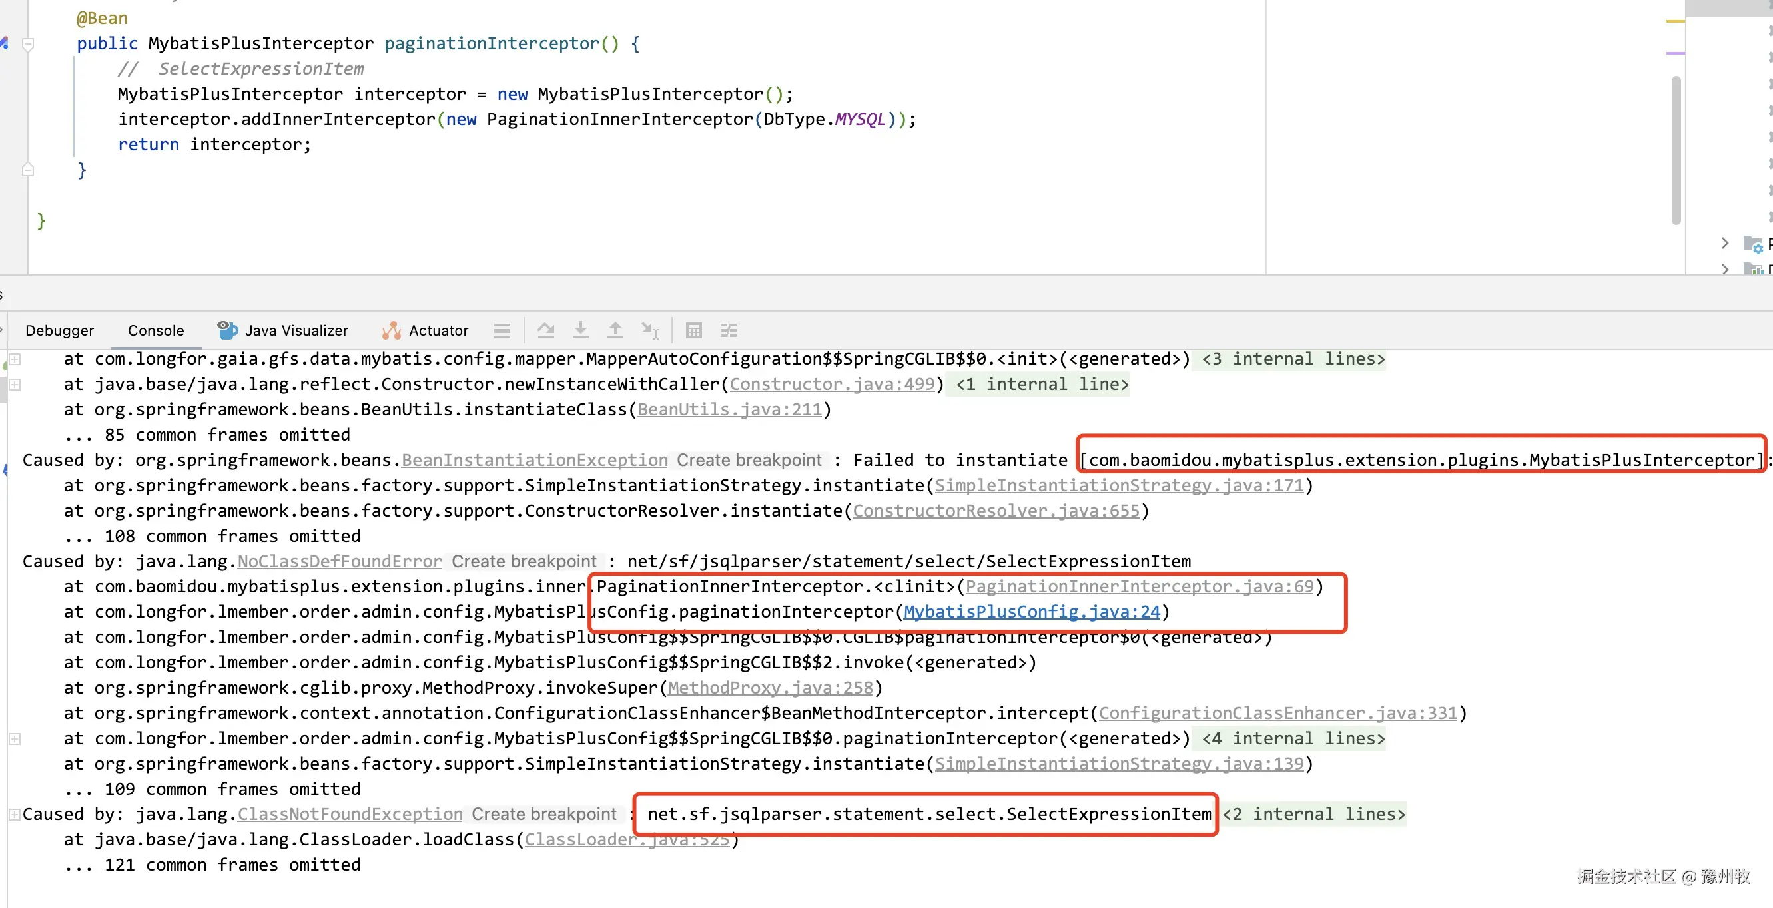Click the Step Into download-arrow icon
This screenshot has width=1773, height=908.
[580, 330]
